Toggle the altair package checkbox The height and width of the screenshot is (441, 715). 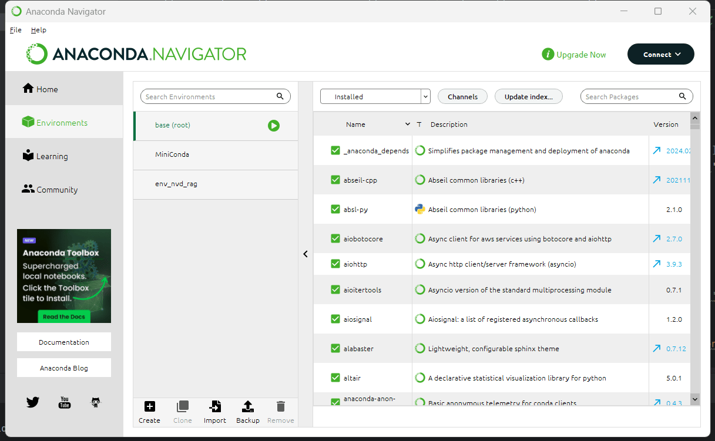point(335,378)
